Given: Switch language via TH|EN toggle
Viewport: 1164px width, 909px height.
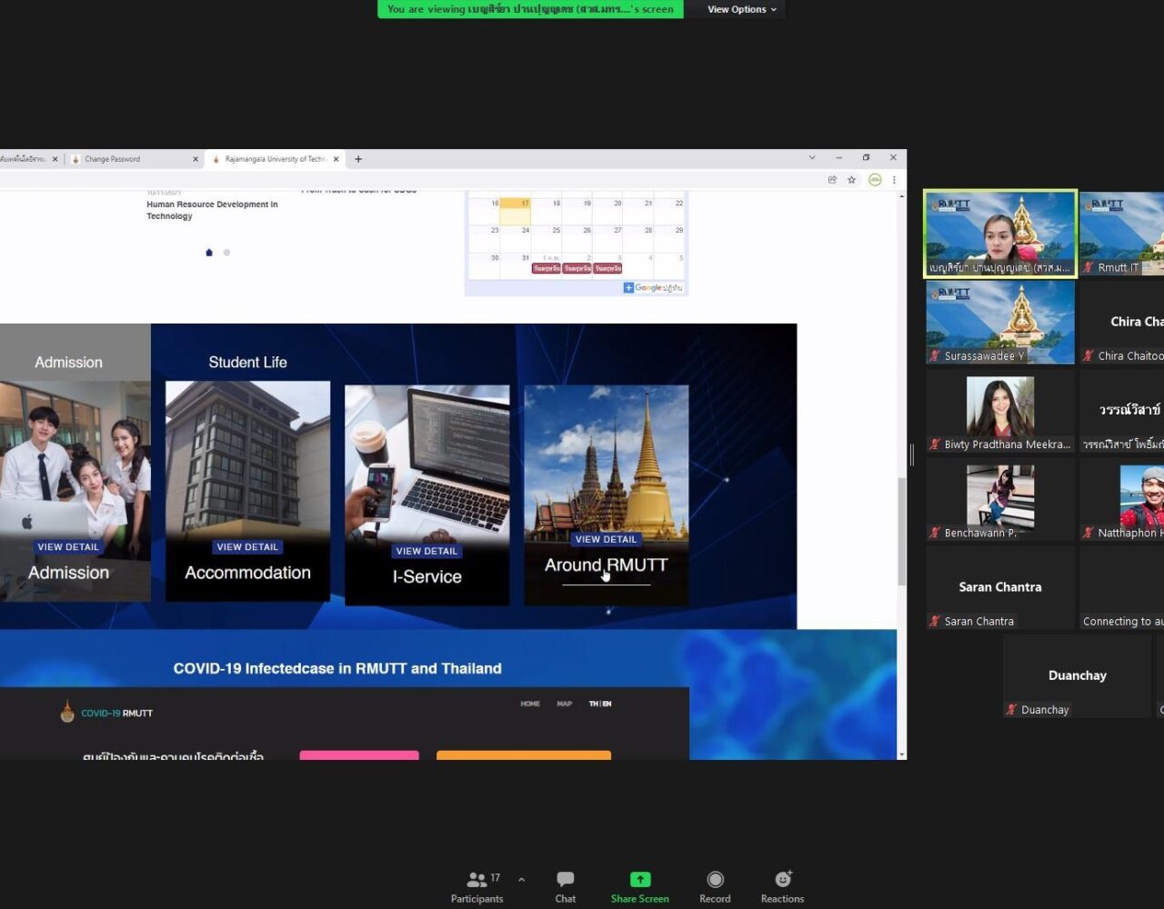Looking at the screenshot, I should click(x=600, y=704).
